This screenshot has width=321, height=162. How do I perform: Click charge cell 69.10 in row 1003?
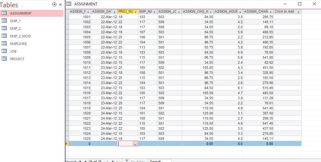(258, 27)
